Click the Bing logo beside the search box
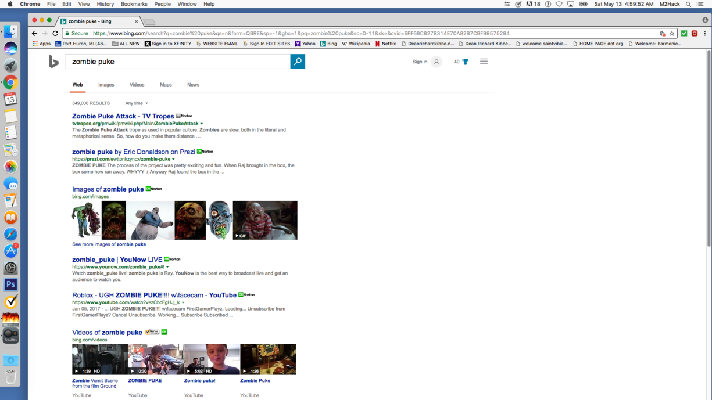 53,62
